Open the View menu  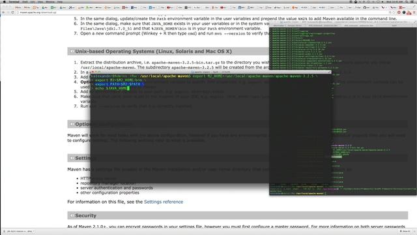[40, 1]
